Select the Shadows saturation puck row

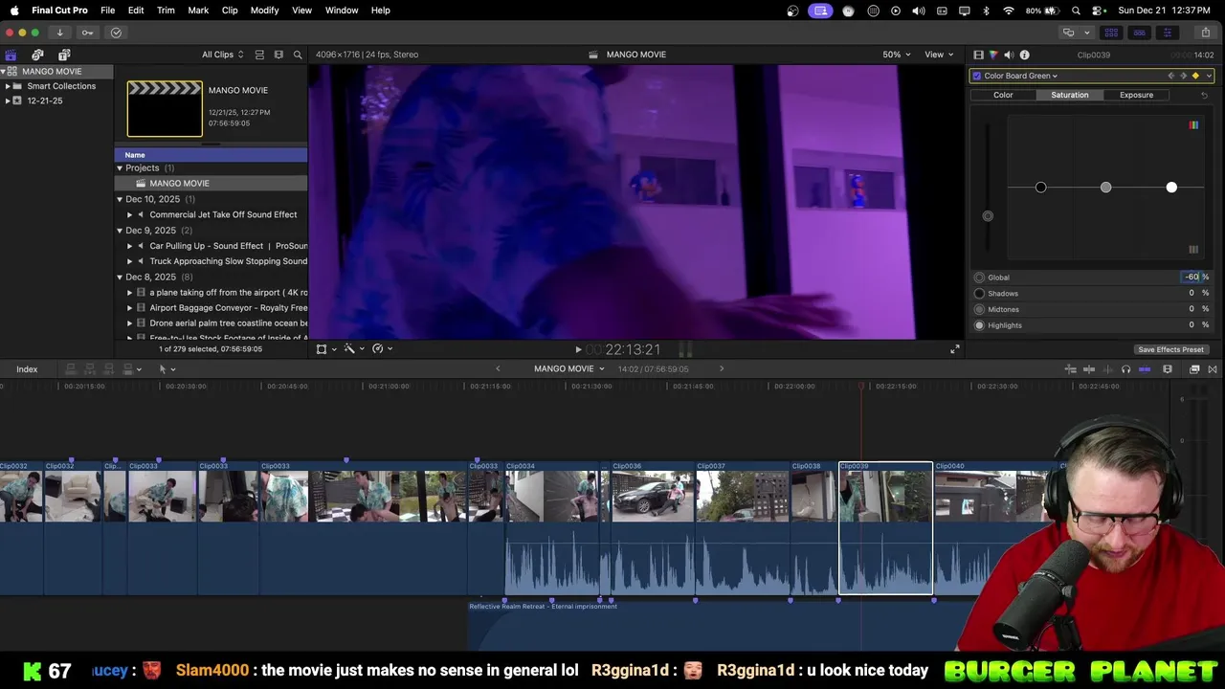click(x=1093, y=294)
